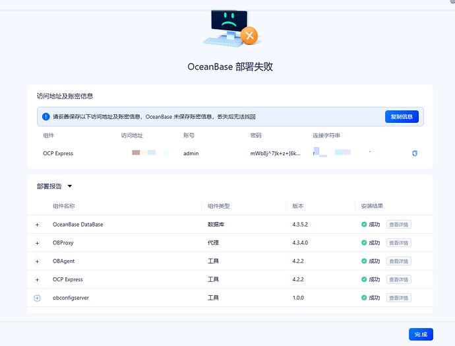455x346 pixels.
Task: Click the green success icon for OBProxy
Action: click(x=364, y=242)
